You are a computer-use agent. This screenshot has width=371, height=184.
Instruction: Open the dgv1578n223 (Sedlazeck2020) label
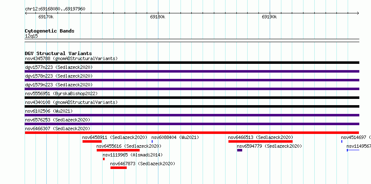point(59,76)
